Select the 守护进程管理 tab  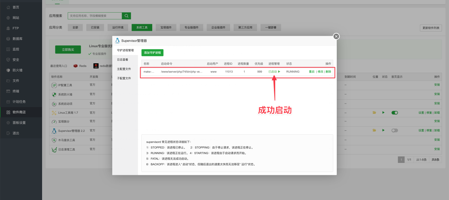click(125, 50)
